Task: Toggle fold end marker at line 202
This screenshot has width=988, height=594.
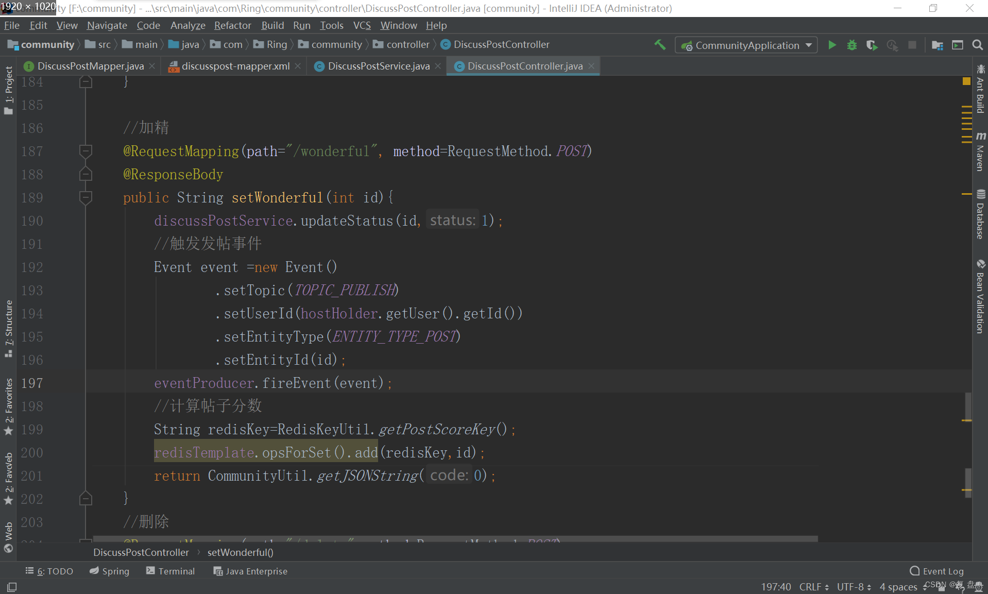Action: coord(86,499)
